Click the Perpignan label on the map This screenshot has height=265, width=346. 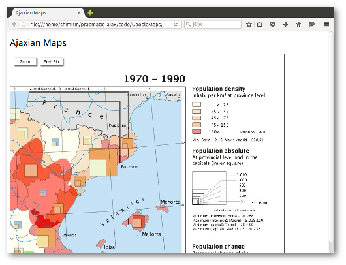pos(118,125)
